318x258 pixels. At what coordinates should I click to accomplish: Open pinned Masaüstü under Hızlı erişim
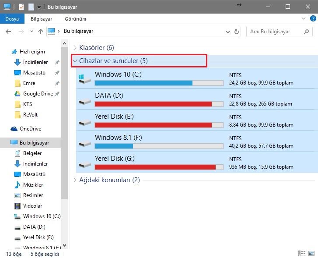point(34,73)
